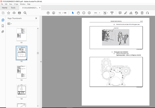Image resolution: width=155 pixels, height=108 pixels.
Task: Select page 182 thumbnail
Action: tap(21, 53)
